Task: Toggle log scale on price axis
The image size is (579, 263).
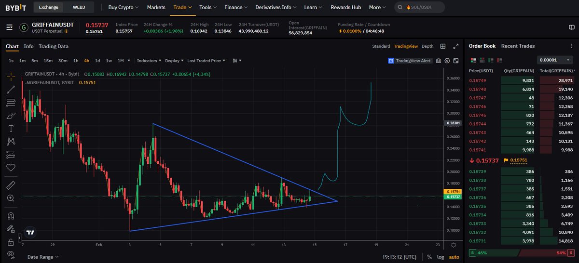Action: pyautogui.click(x=441, y=257)
